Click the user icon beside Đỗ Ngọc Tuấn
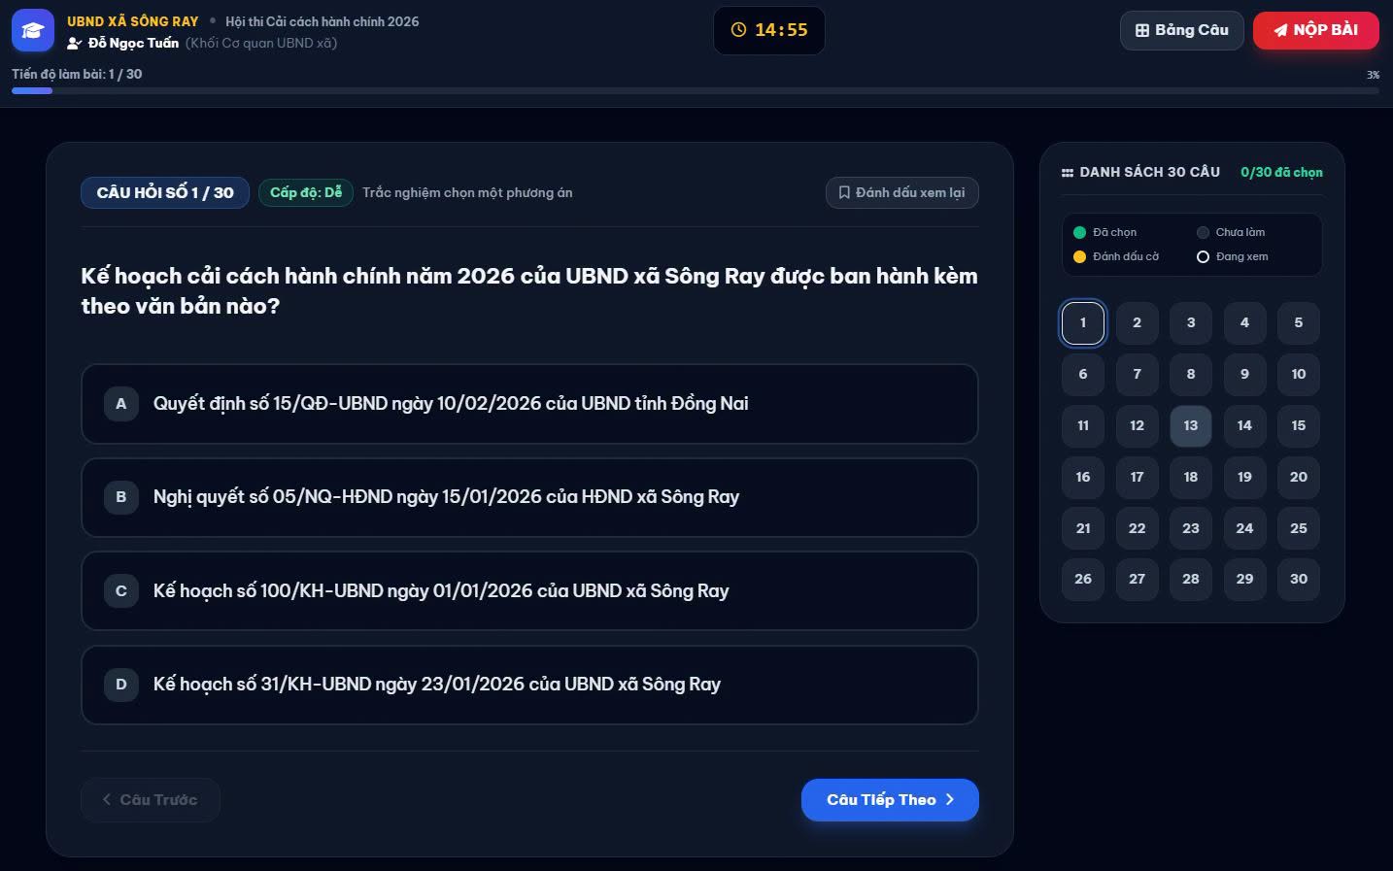 74,44
